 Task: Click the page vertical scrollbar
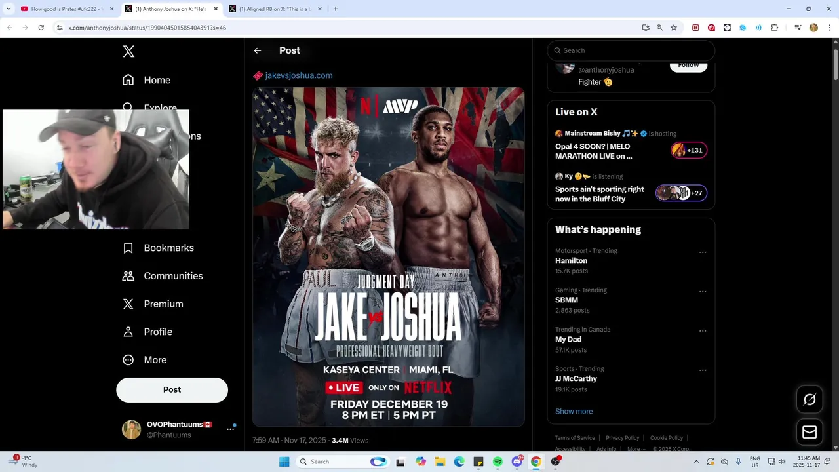(x=835, y=66)
